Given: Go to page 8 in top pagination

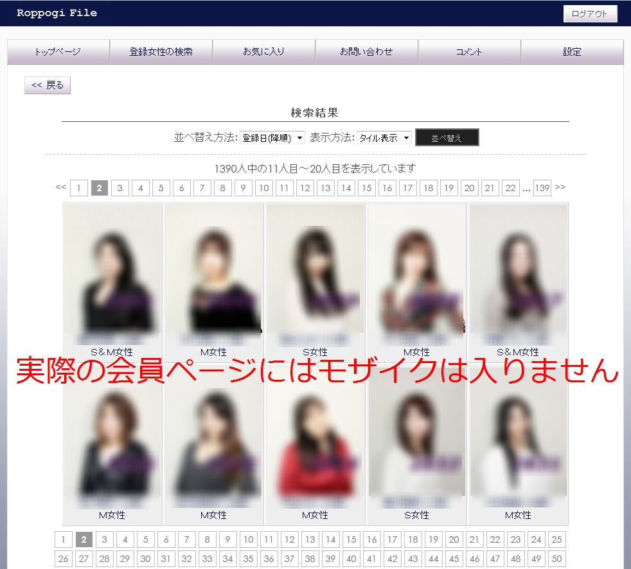Looking at the screenshot, I should pyautogui.click(x=222, y=188).
